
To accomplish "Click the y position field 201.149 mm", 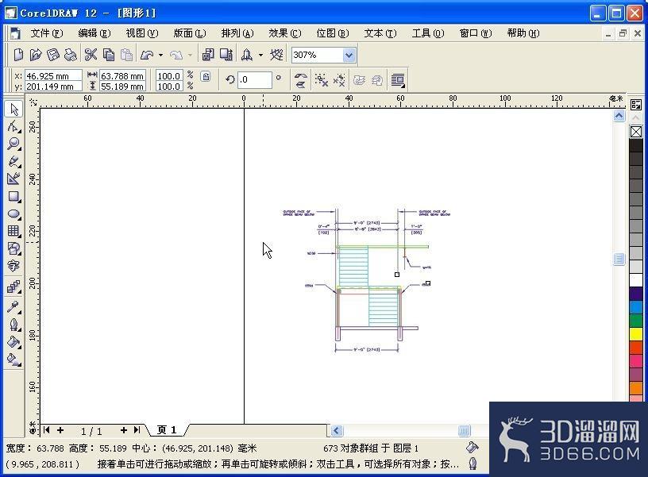I will [x=53, y=87].
